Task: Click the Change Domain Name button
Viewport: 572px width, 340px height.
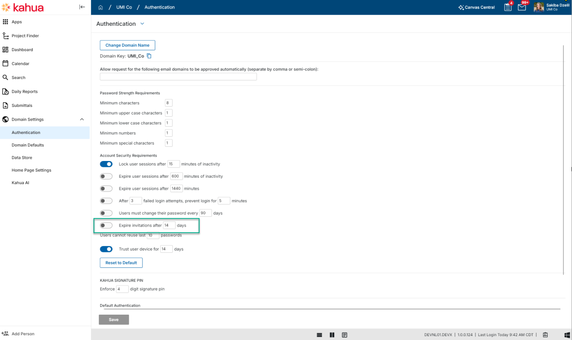Action: coord(127,45)
